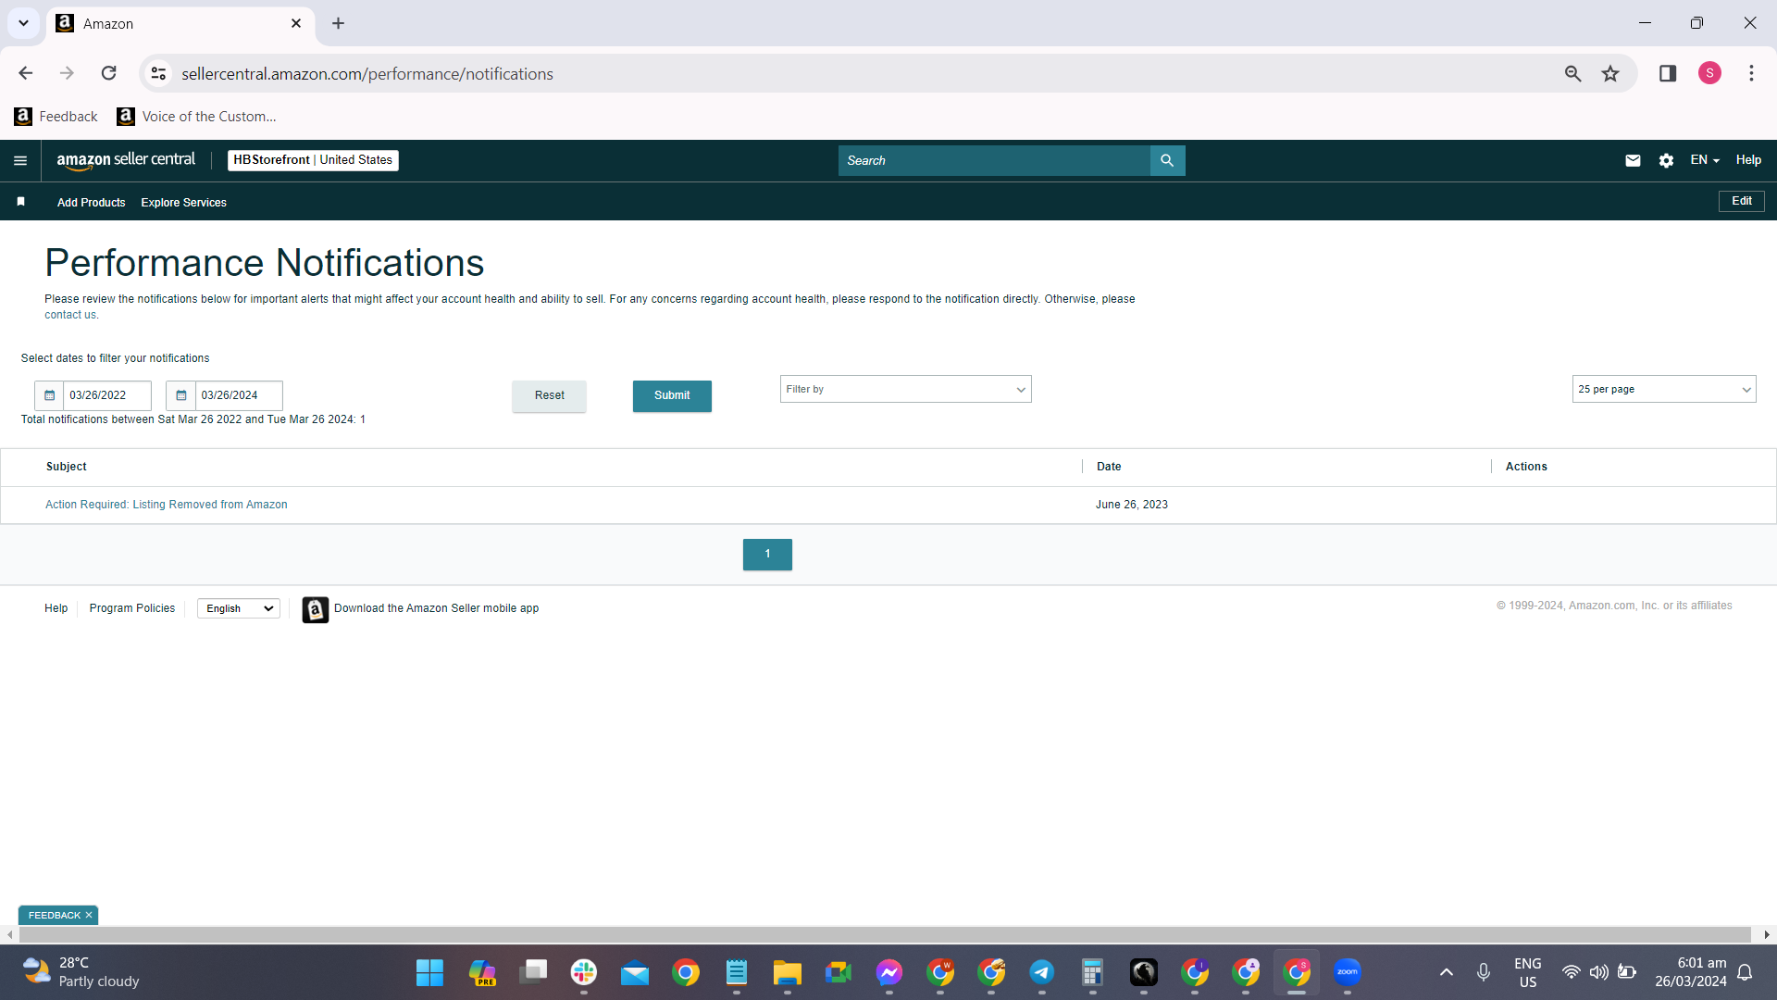Follow the contact us link
The width and height of the screenshot is (1777, 1000).
70,315
